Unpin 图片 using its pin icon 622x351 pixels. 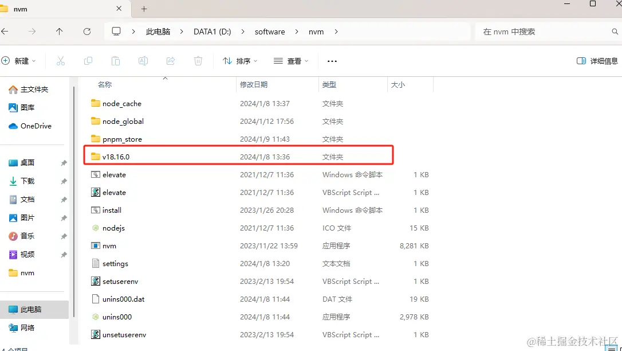point(64,218)
